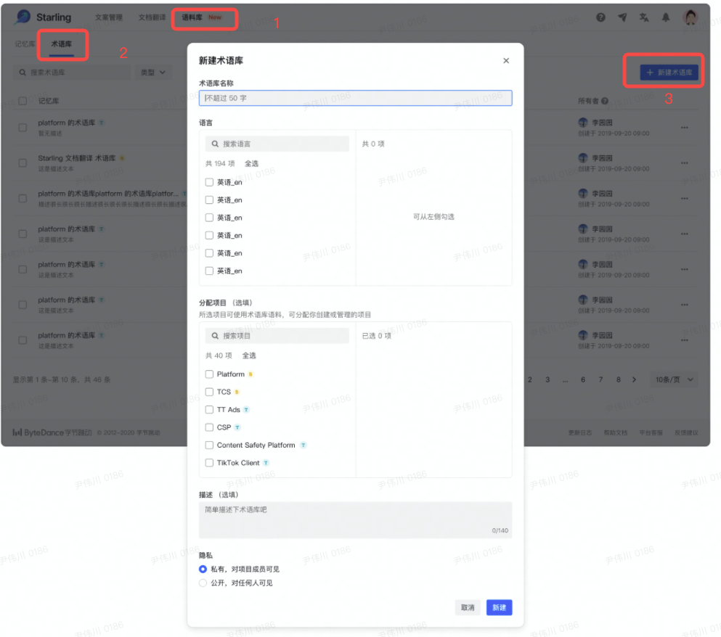Check the Platform project checkbox
The image size is (721, 637).
(x=209, y=374)
